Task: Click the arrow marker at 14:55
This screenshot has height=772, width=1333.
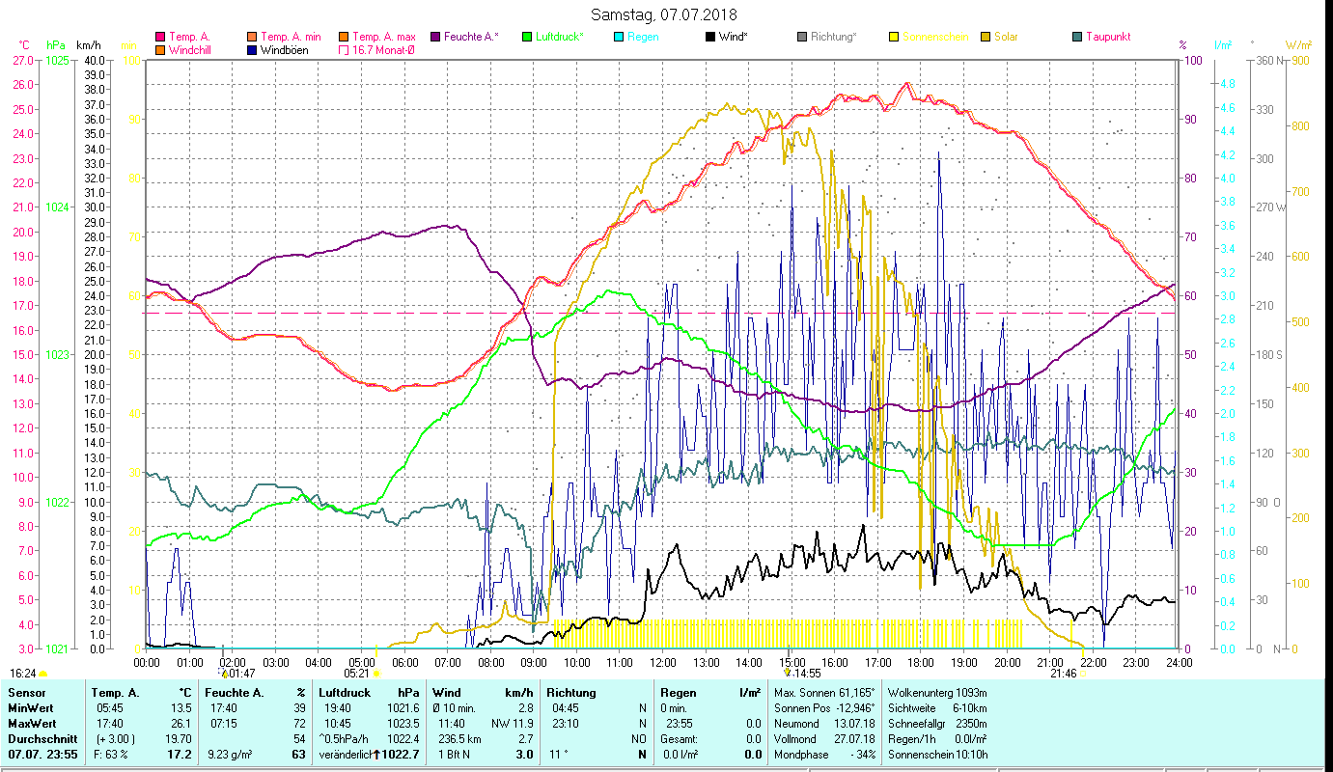Action: [x=787, y=673]
